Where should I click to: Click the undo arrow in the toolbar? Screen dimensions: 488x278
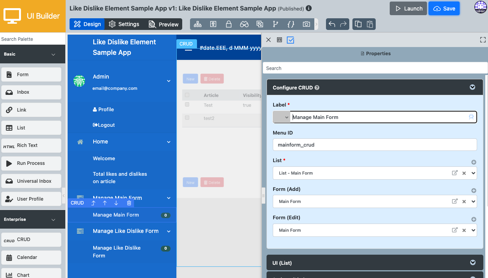click(332, 24)
